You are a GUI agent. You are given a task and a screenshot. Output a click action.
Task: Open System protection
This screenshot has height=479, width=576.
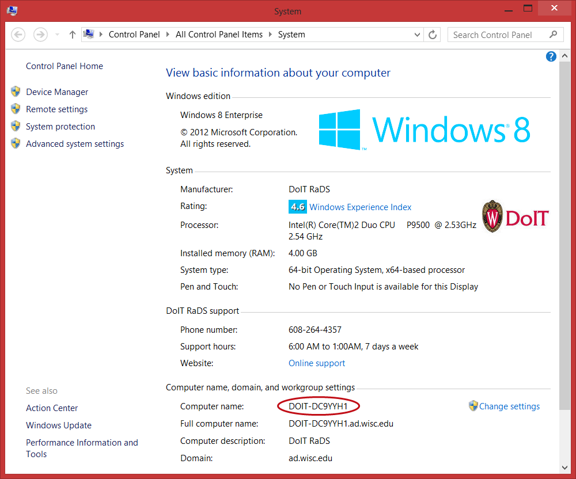(60, 126)
